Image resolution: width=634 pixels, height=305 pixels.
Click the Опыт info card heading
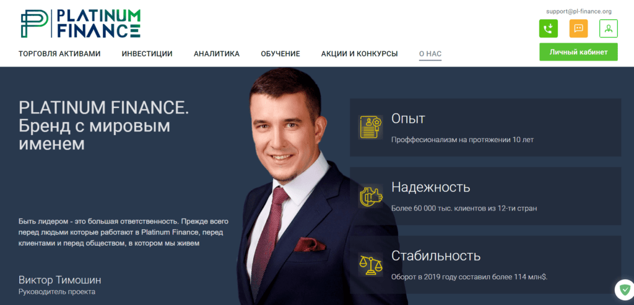coord(409,118)
